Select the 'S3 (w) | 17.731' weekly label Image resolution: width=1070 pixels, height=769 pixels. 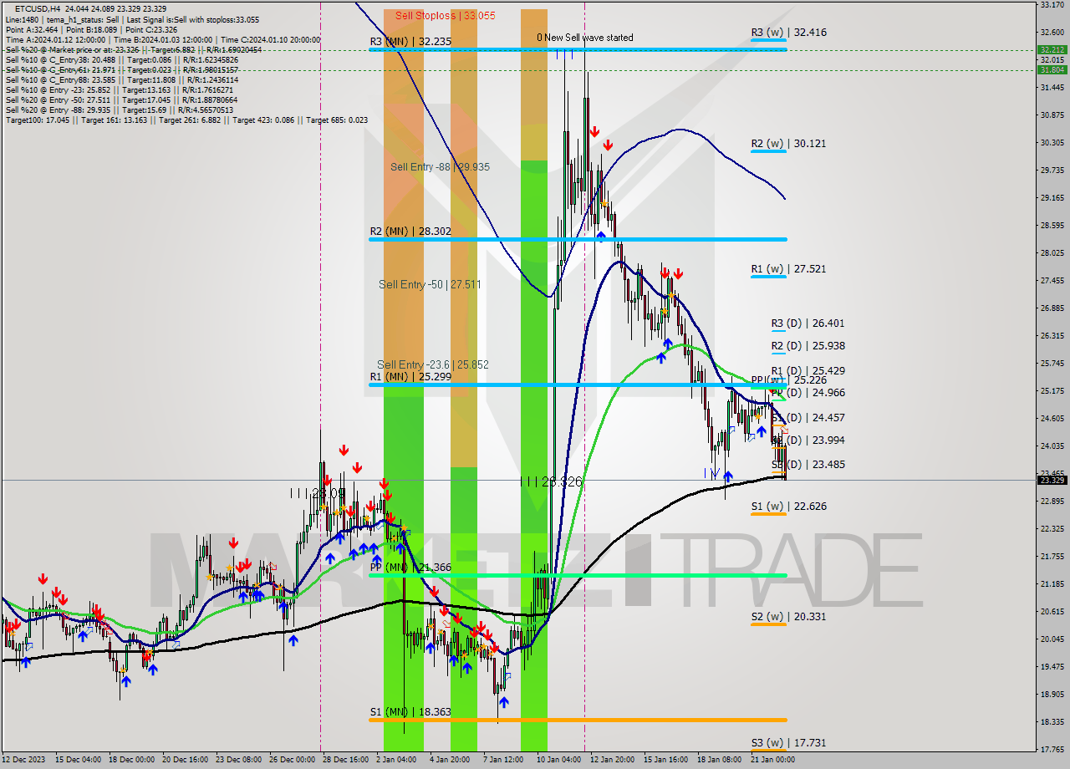788,743
